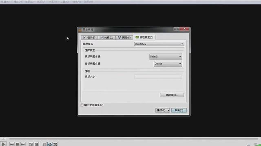The height and width of the screenshot is (146, 261).
Task: Open the 說明(H) help menu
Action: [x=88, y=2]
